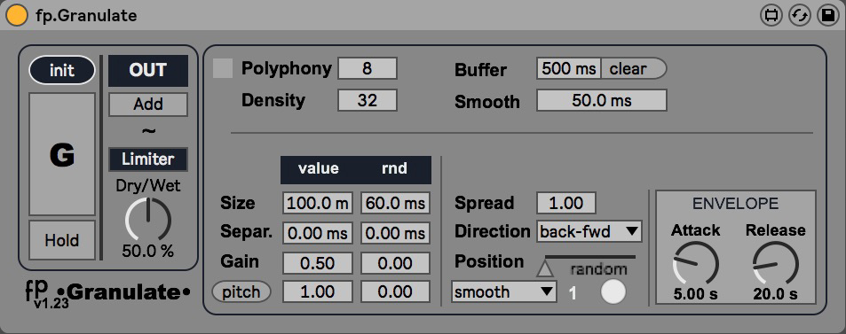Click the OUT header label
The height and width of the screenshot is (334, 846).
[148, 71]
